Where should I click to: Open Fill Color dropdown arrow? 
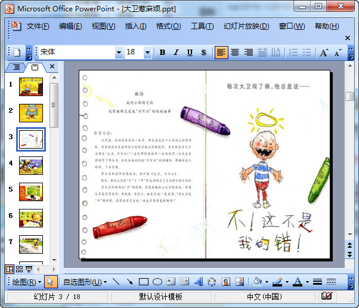(267, 282)
